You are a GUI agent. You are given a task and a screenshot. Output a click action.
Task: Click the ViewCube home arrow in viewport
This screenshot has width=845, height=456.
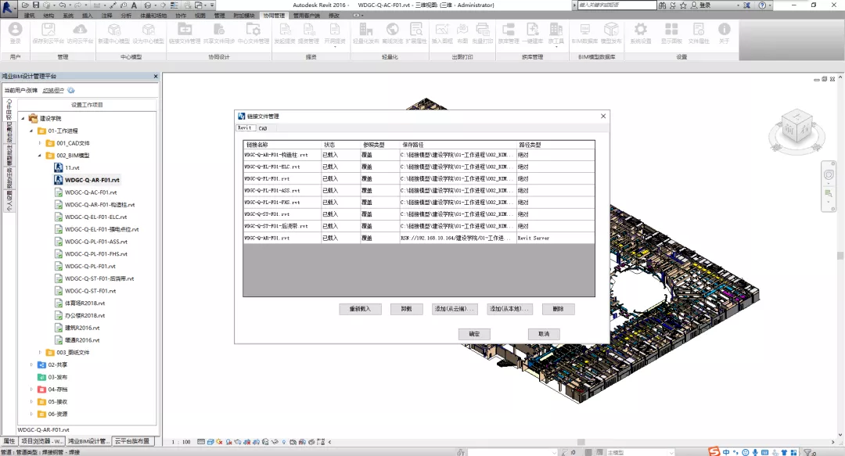tap(777, 113)
